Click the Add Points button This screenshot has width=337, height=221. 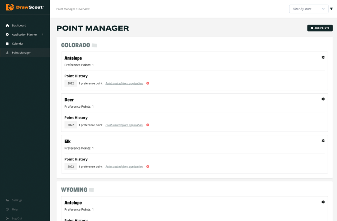click(x=320, y=28)
